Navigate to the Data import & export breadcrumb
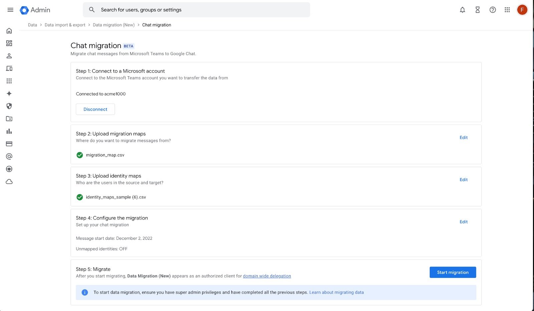The width and height of the screenshot is (534, 311). pos(65,25)
